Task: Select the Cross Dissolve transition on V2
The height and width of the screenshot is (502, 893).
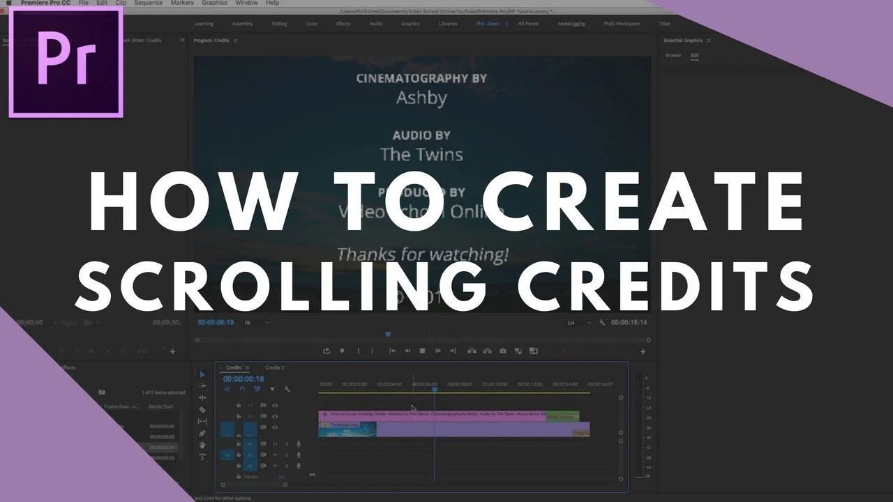Action: point(562,416)
